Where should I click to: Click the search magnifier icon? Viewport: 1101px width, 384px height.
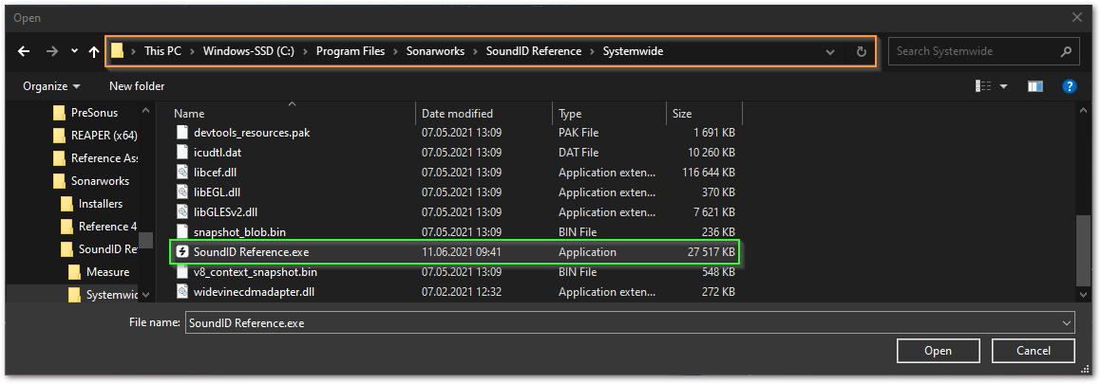(x=1066, y=51)
